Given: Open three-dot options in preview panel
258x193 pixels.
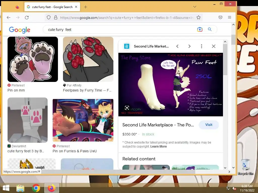Looking at the screenshot, I should (x=201, y=46).
